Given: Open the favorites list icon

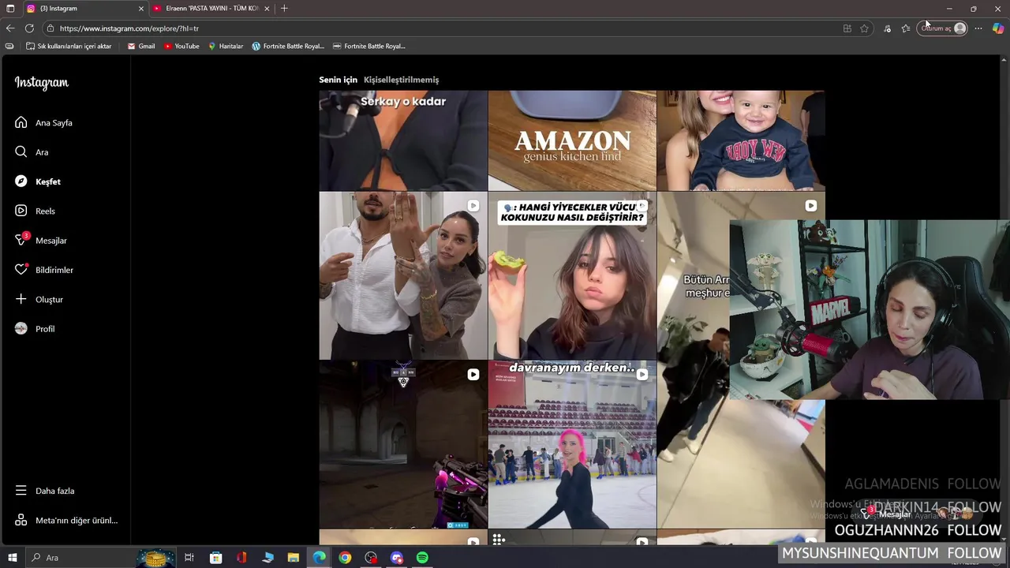Looking at the screenshot, I should 906,28.
